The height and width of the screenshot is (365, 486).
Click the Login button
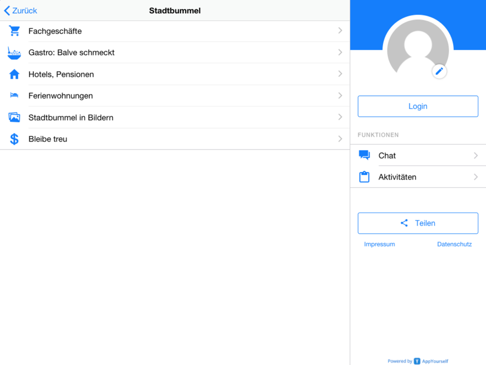[418, 106]
